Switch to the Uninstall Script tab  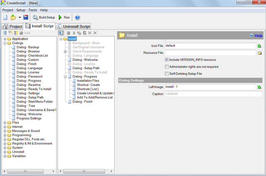73,27
